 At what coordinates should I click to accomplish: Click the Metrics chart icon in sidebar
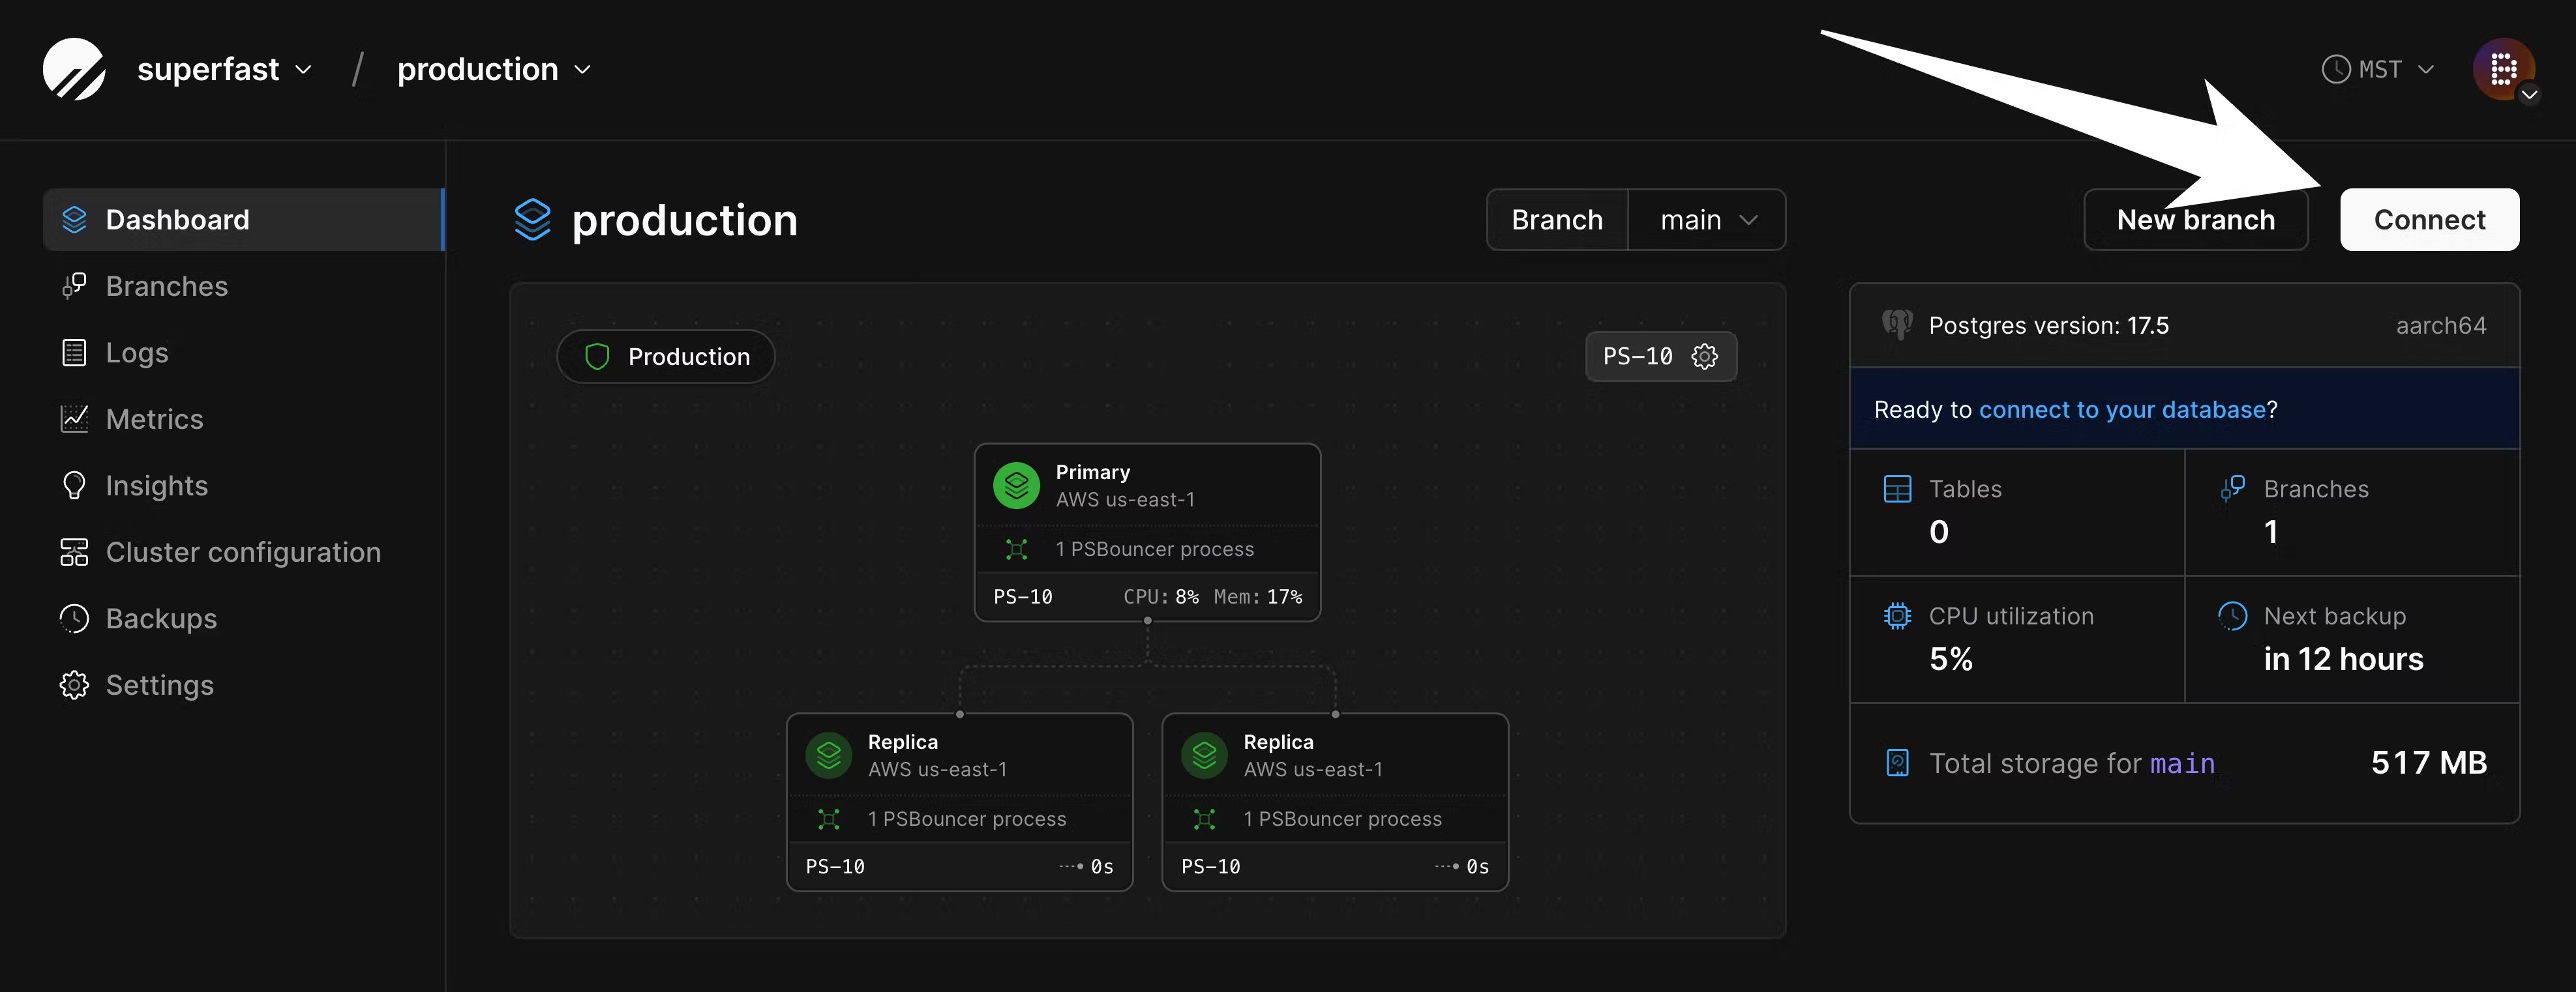[x=74, y=418]
